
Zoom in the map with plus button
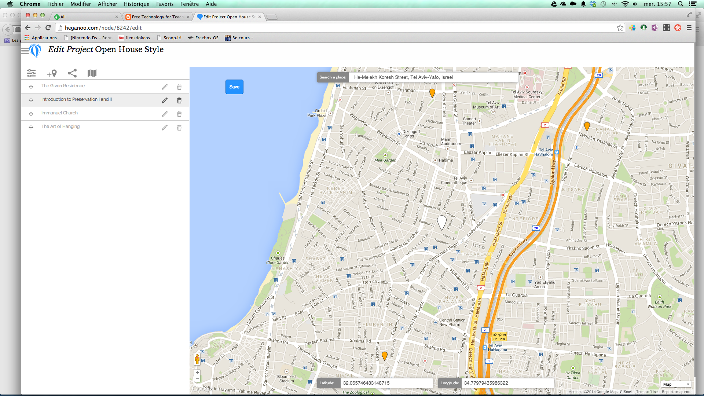pos(197,373)
